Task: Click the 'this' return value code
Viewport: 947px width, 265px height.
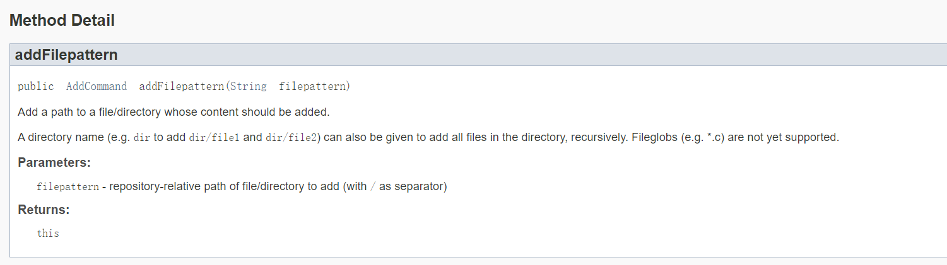Action: (48, 234)
